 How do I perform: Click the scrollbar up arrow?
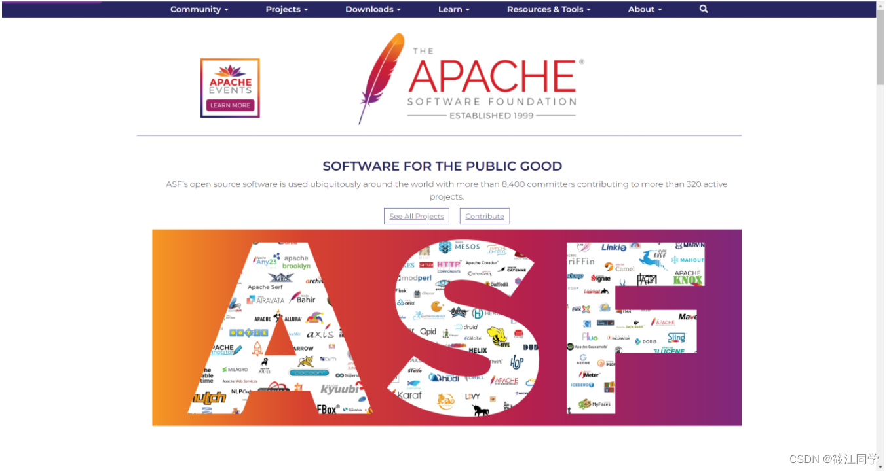(x=880, y=5)
